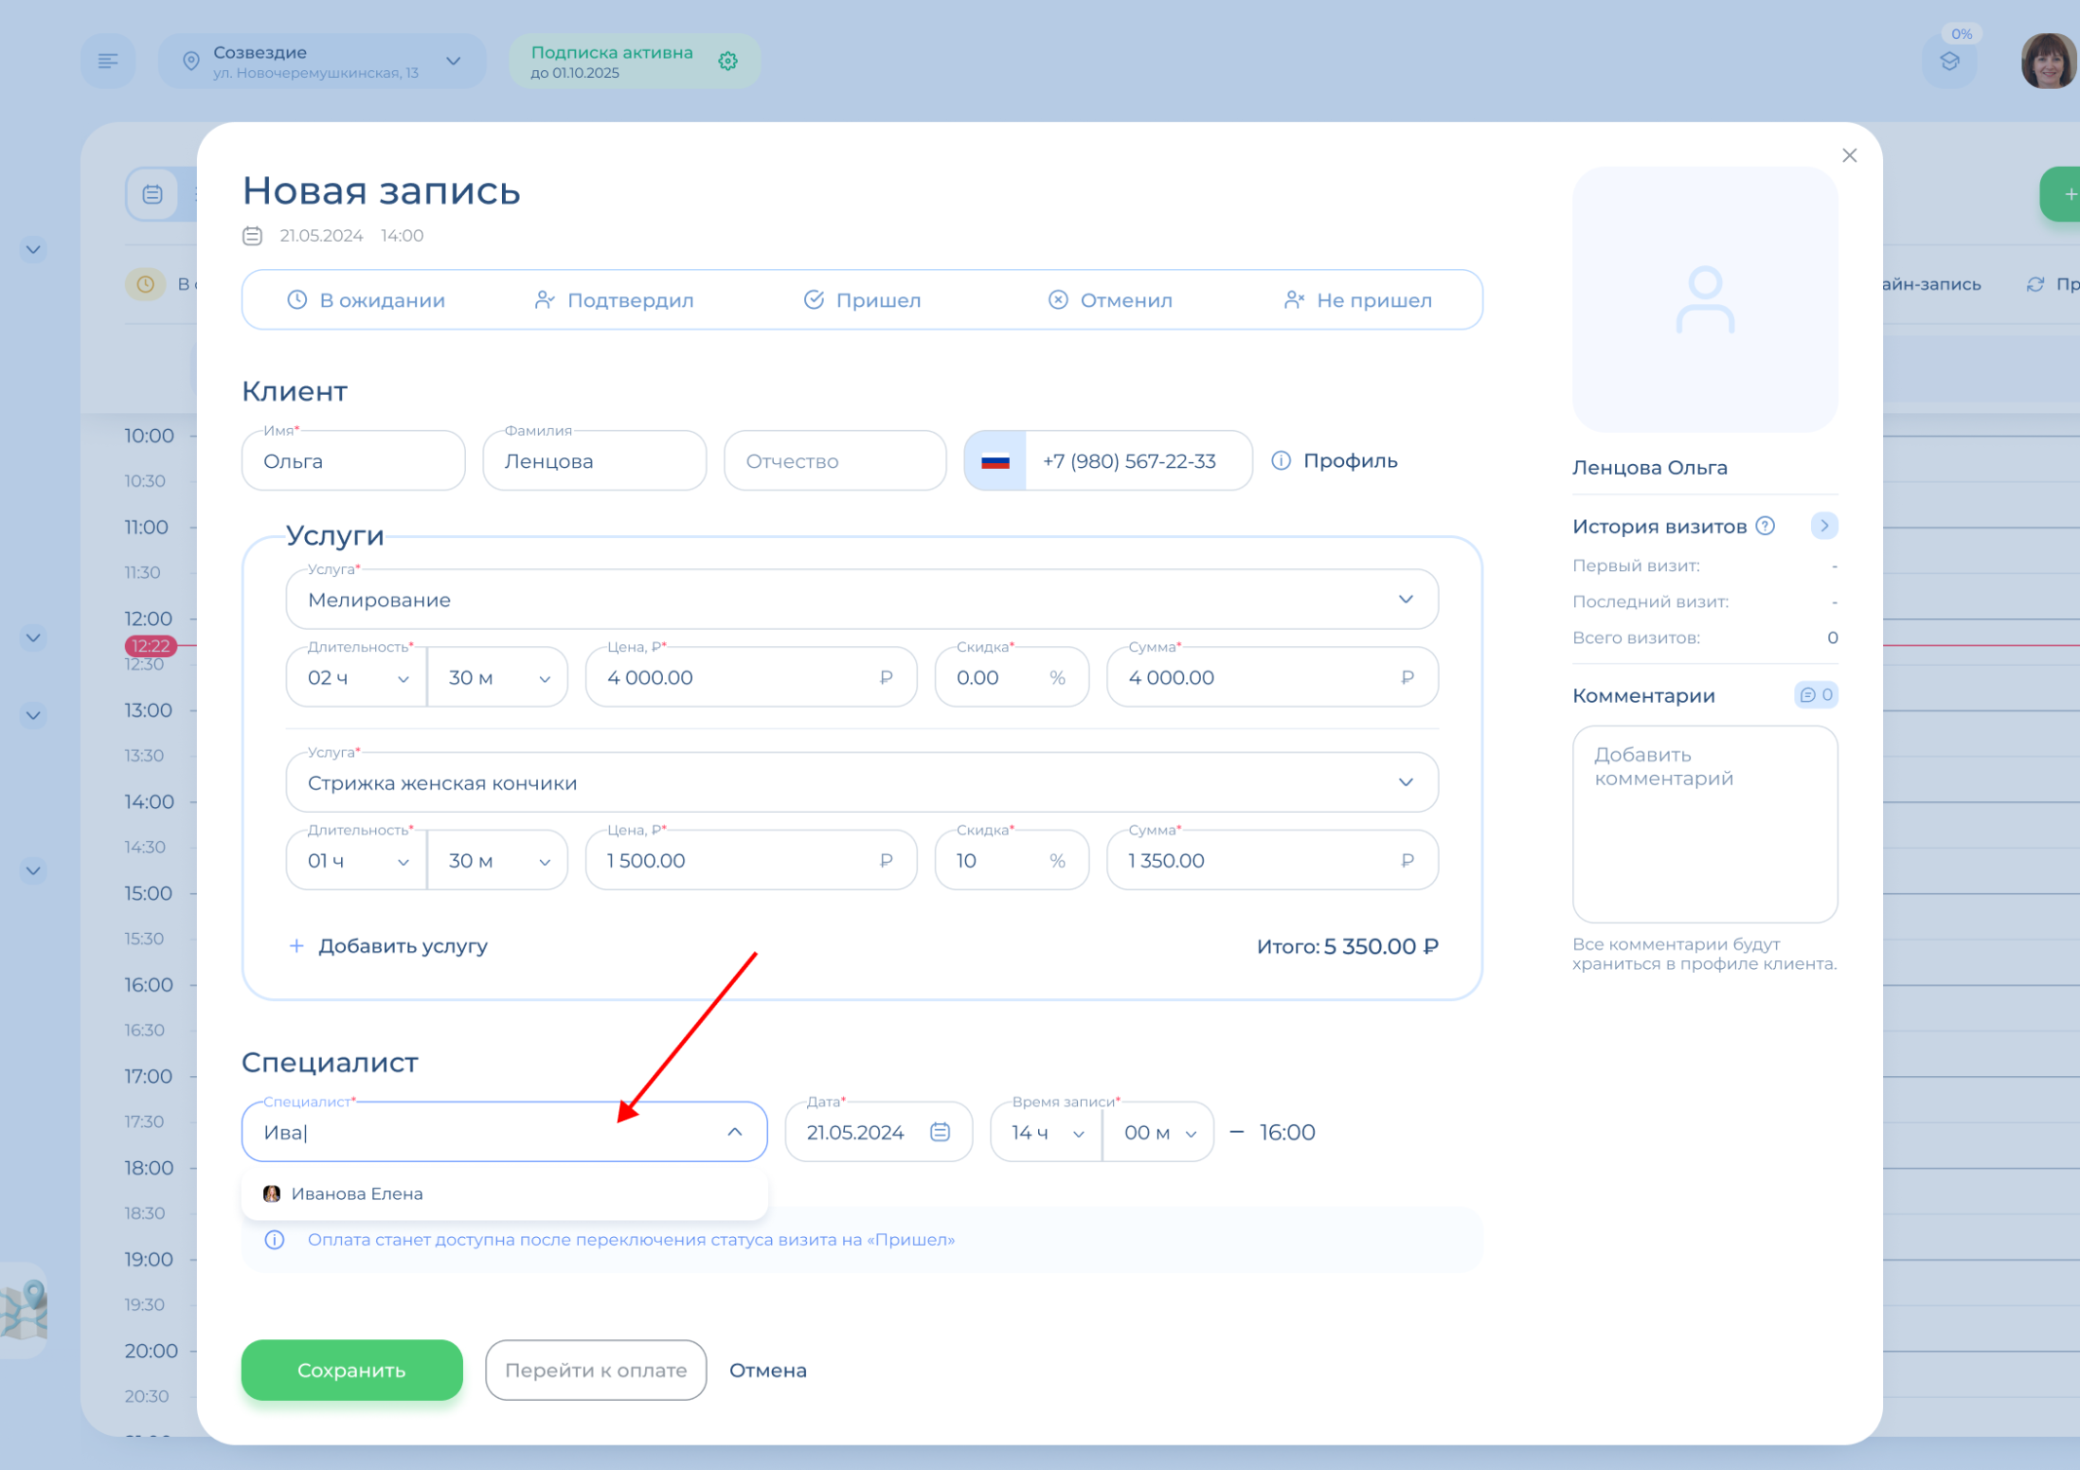Click the visit history help icon
The width and height of the screenshot is (2080, 1470).
1766,526
